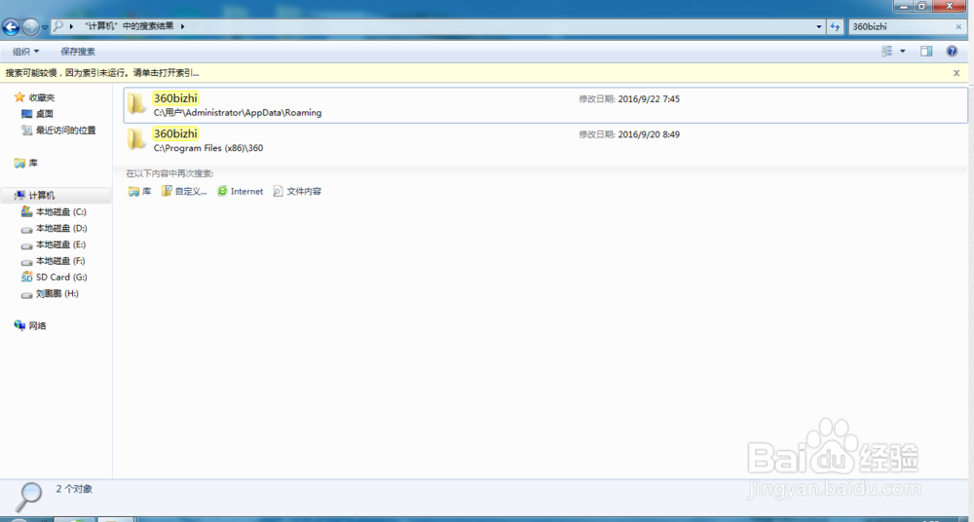The width and height of the screenshot is (974, 522).
Task: Click 保存搜索 button
Action: coord(78,52)
